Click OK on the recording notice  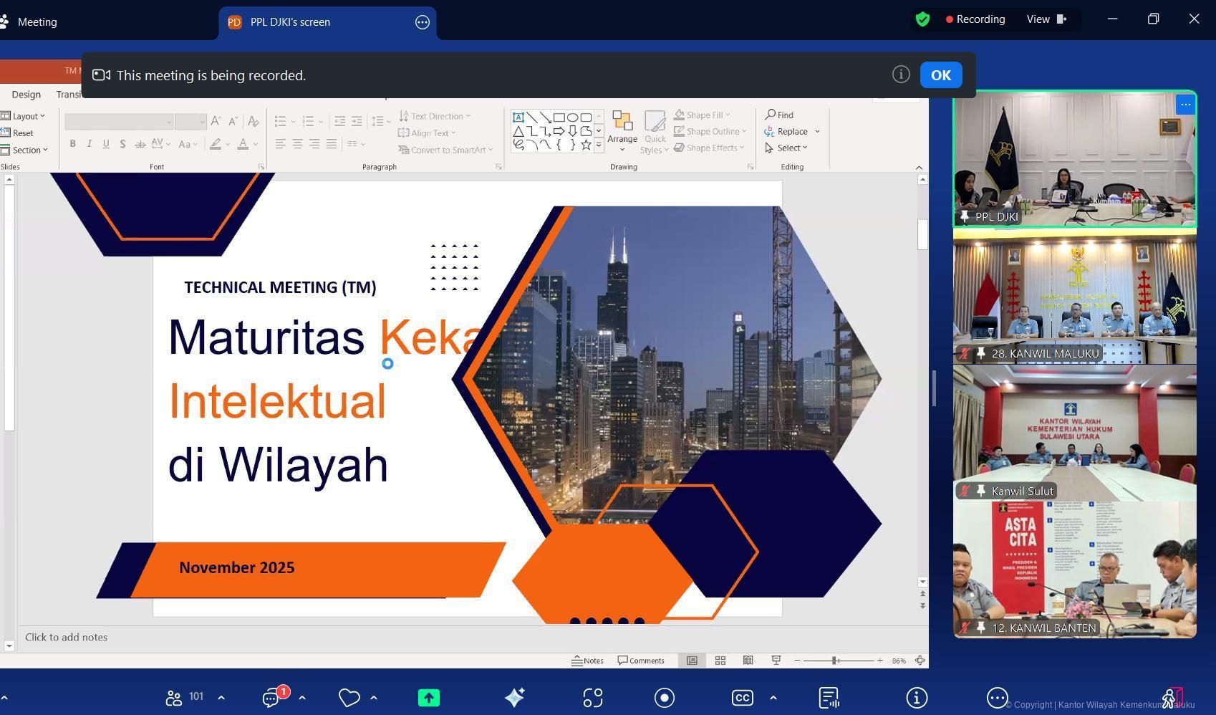(x=940, y=75)
